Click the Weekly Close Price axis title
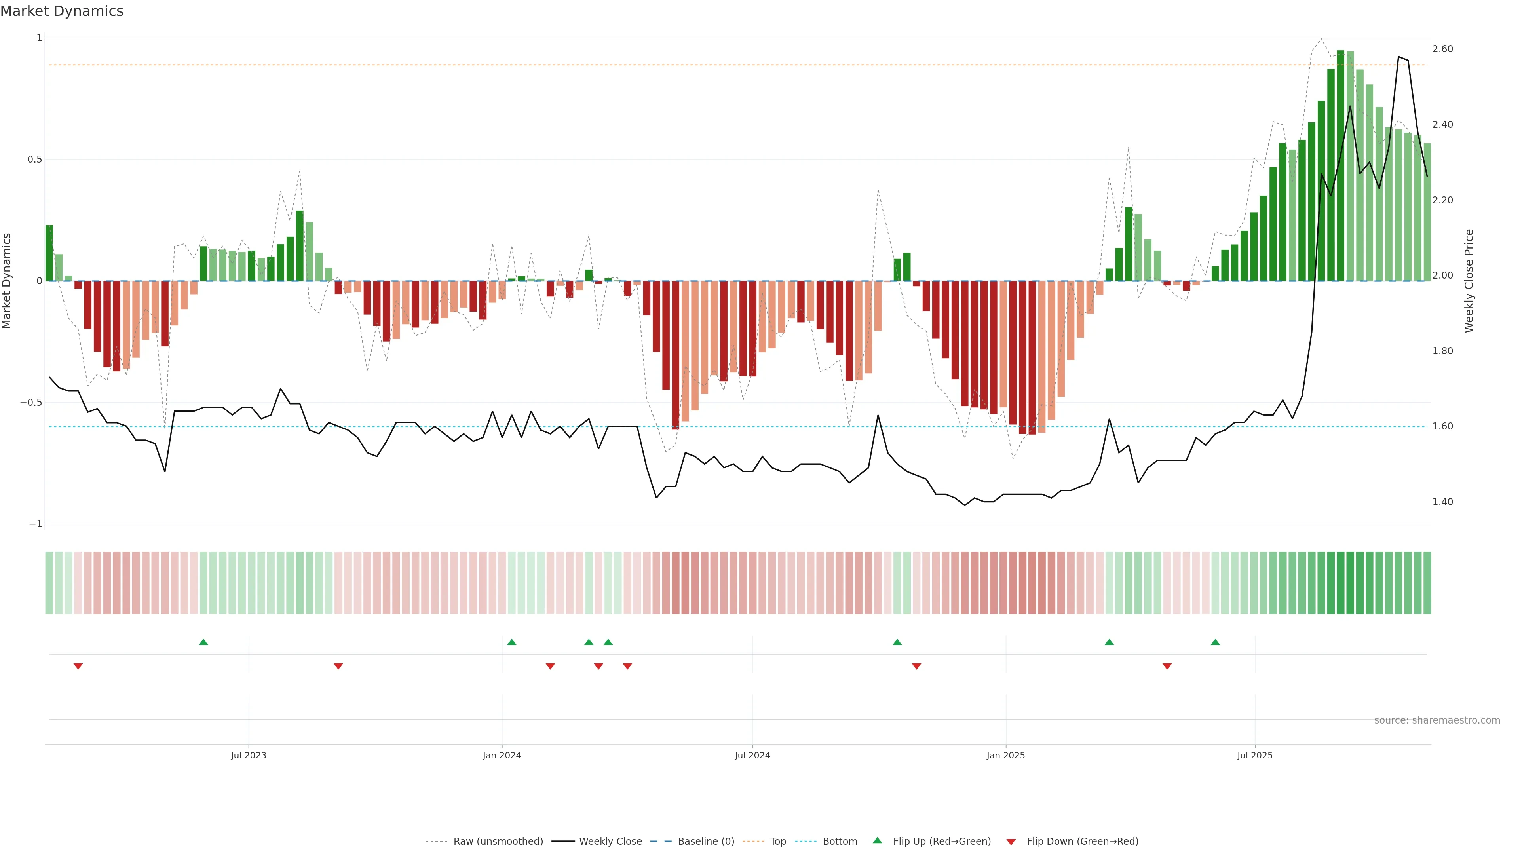Image resolution: width=1520 pixels, height=855 pixels. (x=1469, y=281)
